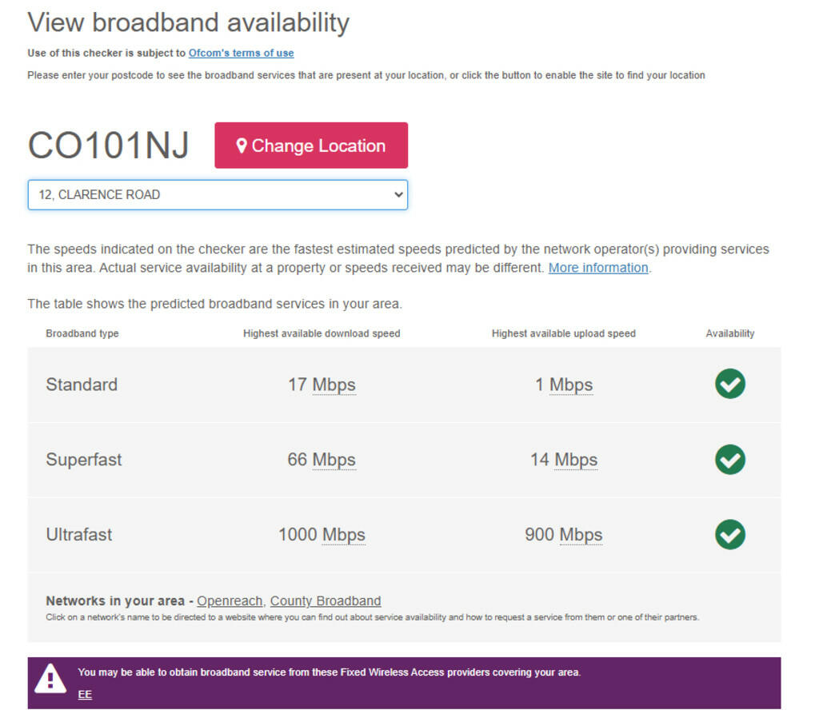Follow the More information link
Viewport: 819px width, 722px height.
pos(598,268)
